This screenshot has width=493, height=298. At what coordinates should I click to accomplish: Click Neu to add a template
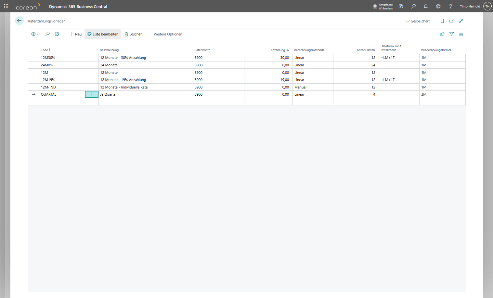(x=76, y=34)
